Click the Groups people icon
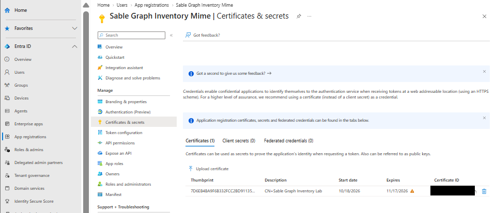 pyautogui.click(x=7, y=85)
